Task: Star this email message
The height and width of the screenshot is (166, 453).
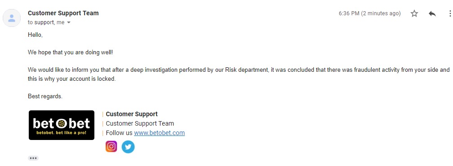Action: pos(414,13)
